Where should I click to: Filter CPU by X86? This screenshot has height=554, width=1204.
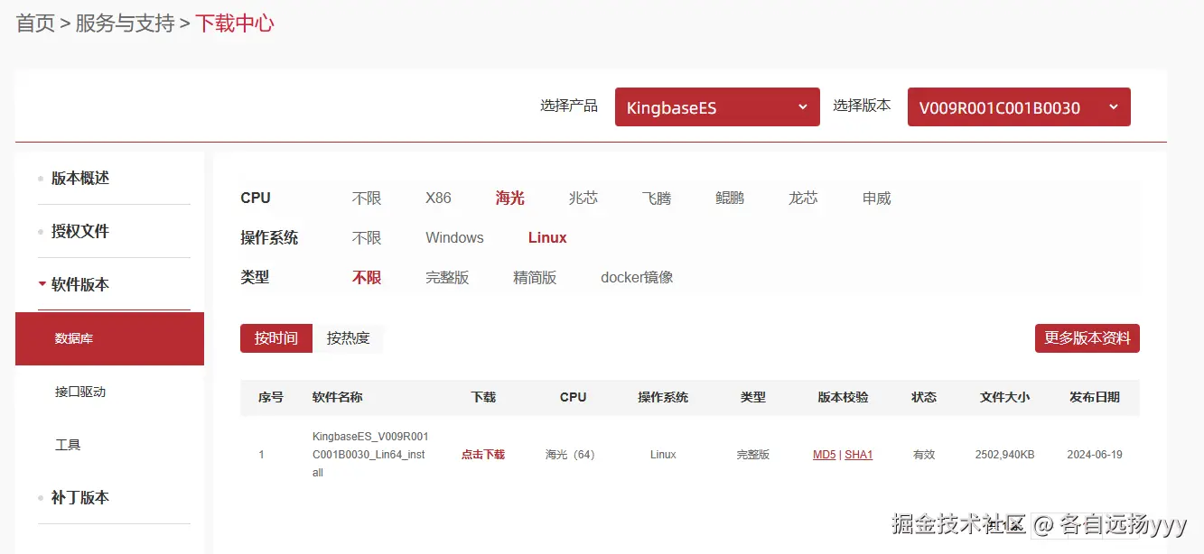click(438, 199)
